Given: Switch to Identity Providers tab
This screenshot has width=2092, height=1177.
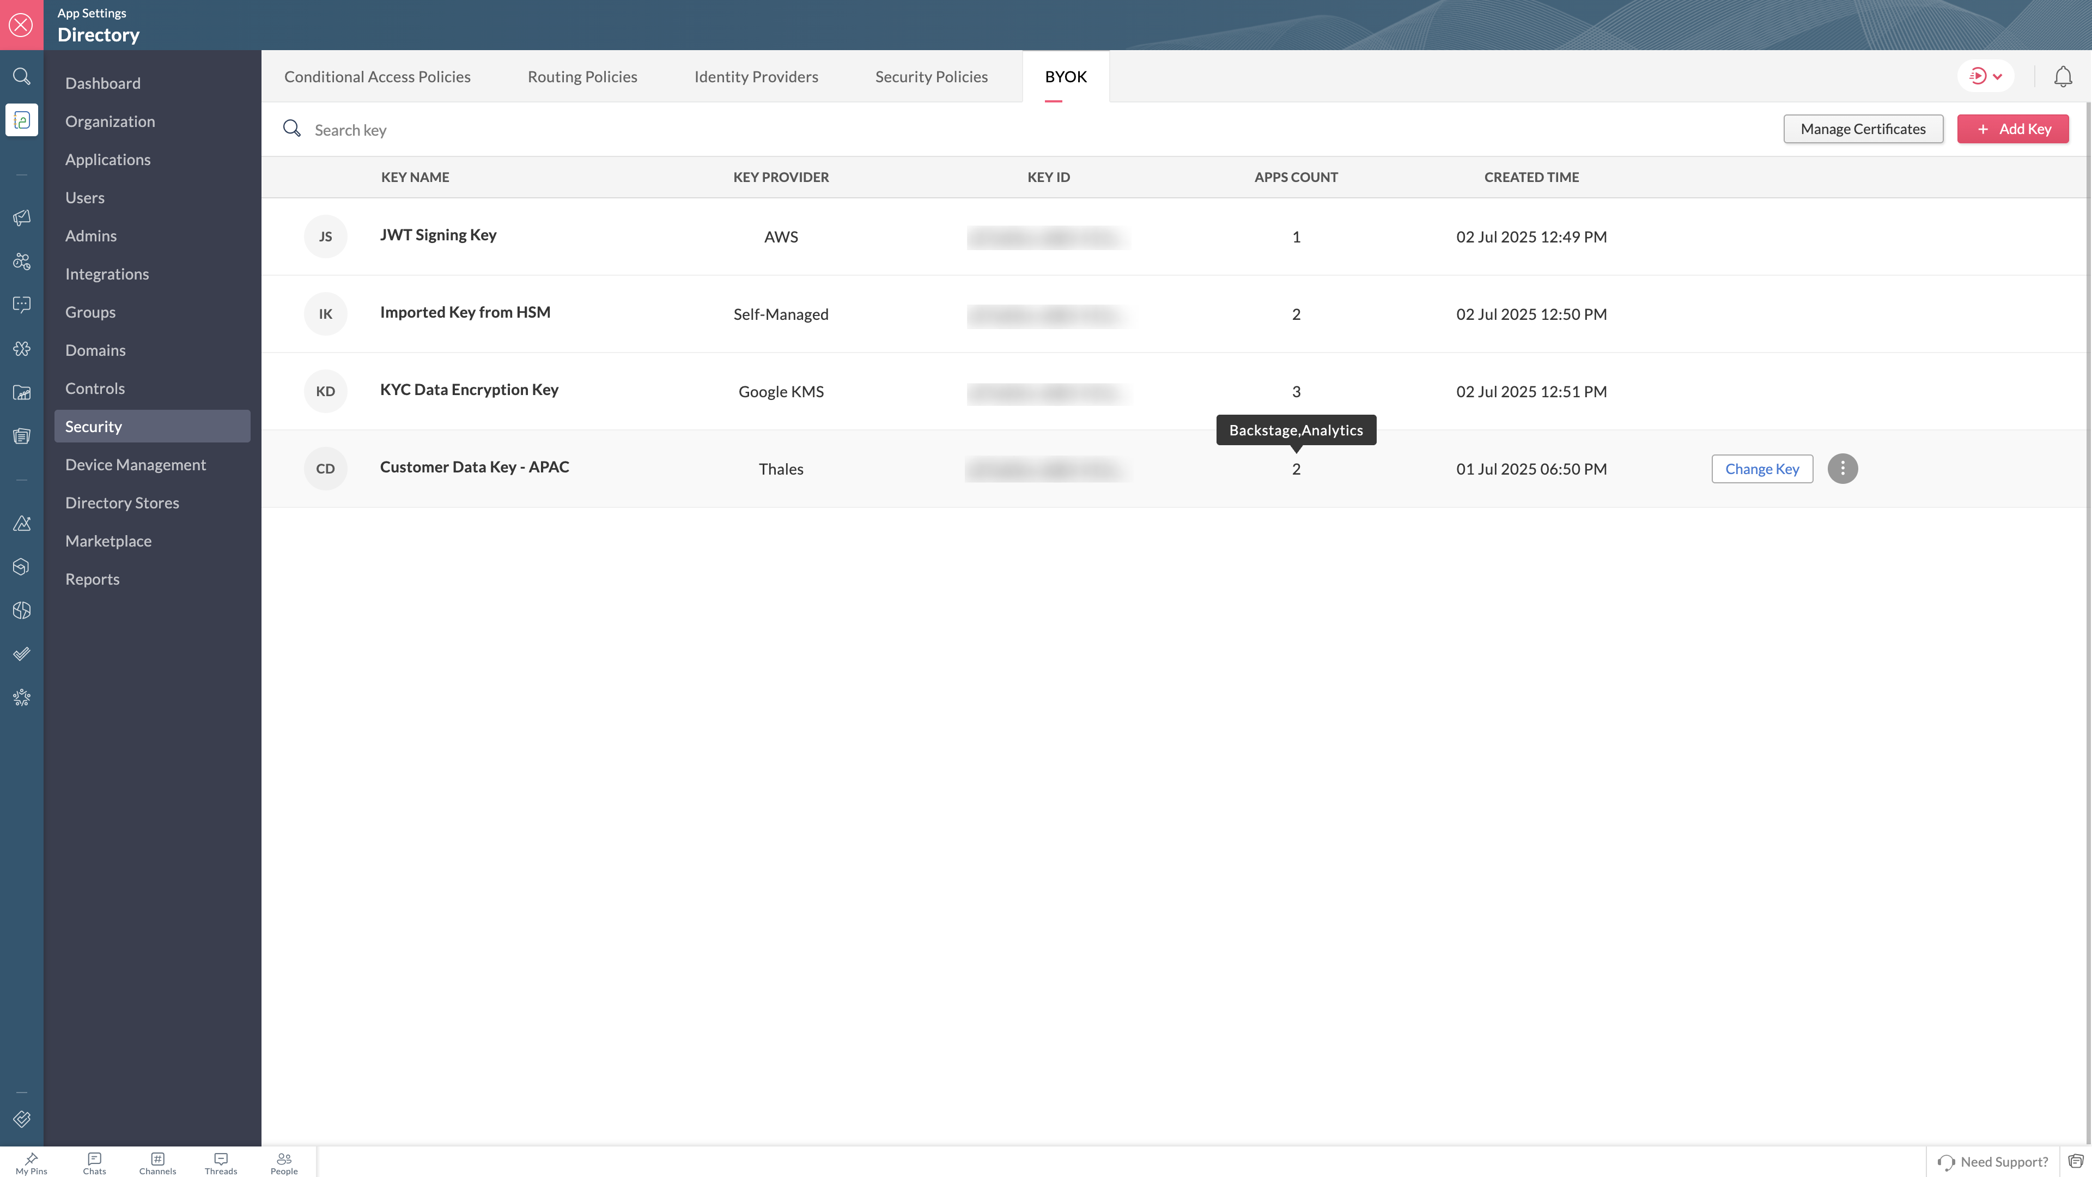Looking at the screenshot, I should [x=755, y=76].
